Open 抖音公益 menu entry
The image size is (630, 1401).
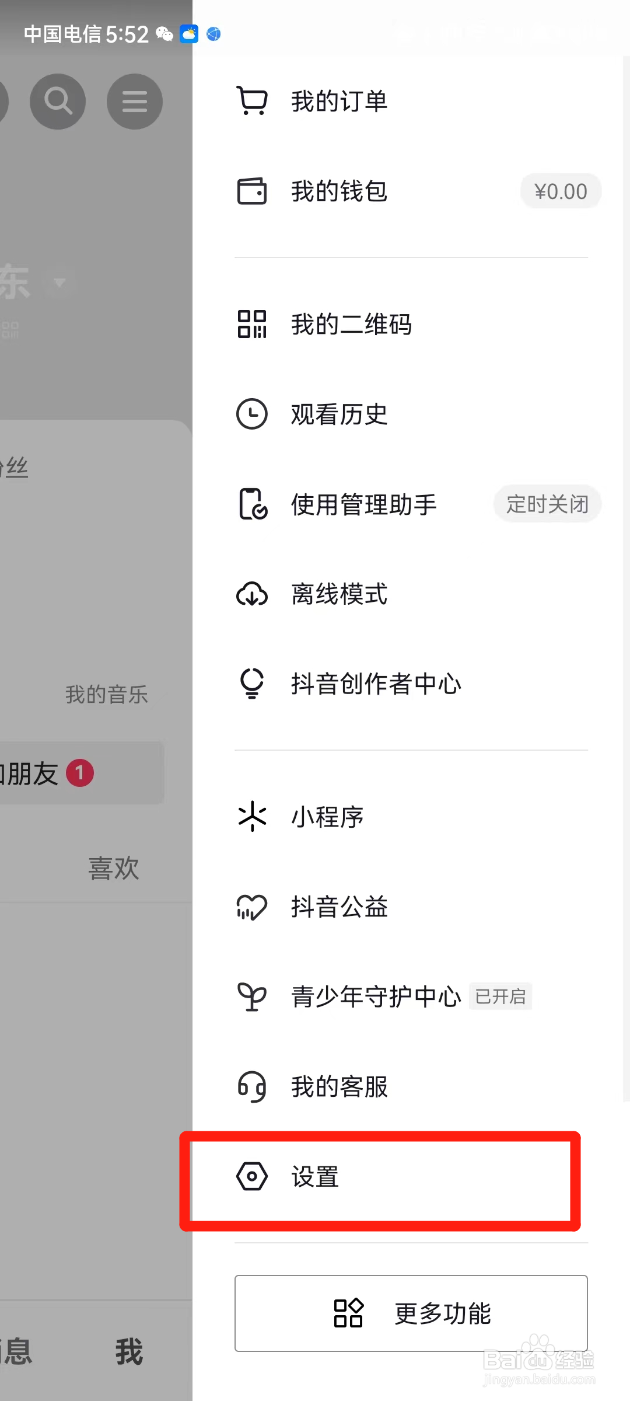point(339,907)
